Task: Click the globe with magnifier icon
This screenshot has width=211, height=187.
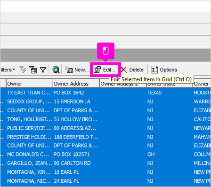Action: click(56, 70)
